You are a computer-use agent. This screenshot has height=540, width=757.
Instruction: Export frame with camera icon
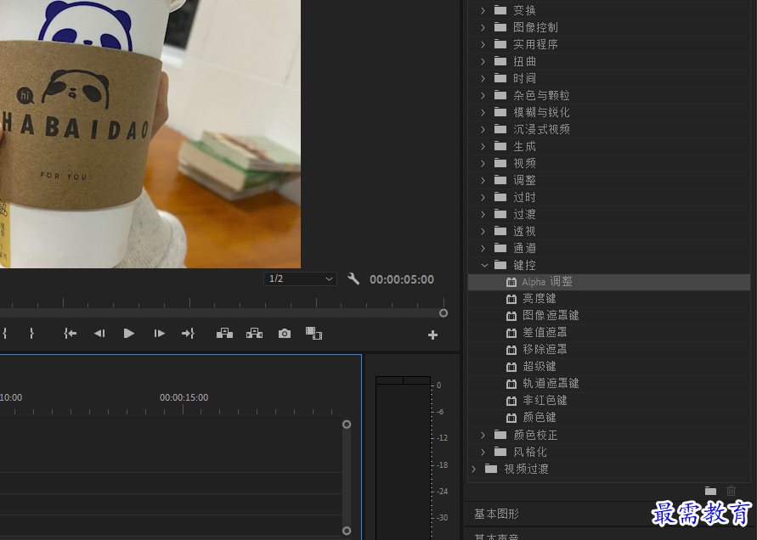click(285, 334)
